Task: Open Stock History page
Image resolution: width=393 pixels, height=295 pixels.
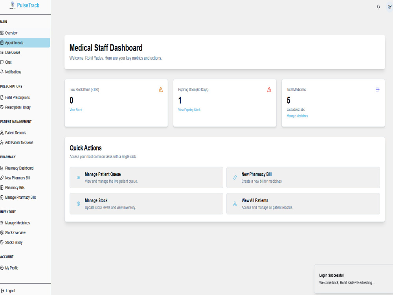Action: [25, 242]
